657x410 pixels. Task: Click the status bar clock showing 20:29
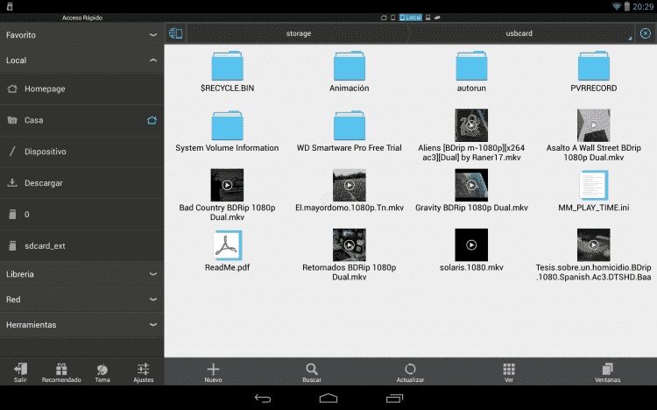pos(643,7)
